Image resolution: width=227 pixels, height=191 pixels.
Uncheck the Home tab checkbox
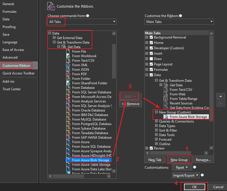tap(151, 43)
